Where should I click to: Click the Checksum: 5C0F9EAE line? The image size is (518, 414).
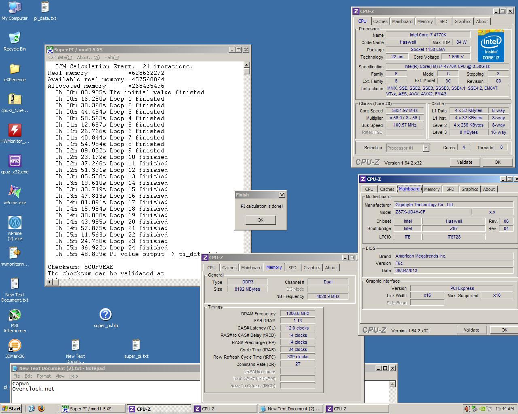click(81, 267)
